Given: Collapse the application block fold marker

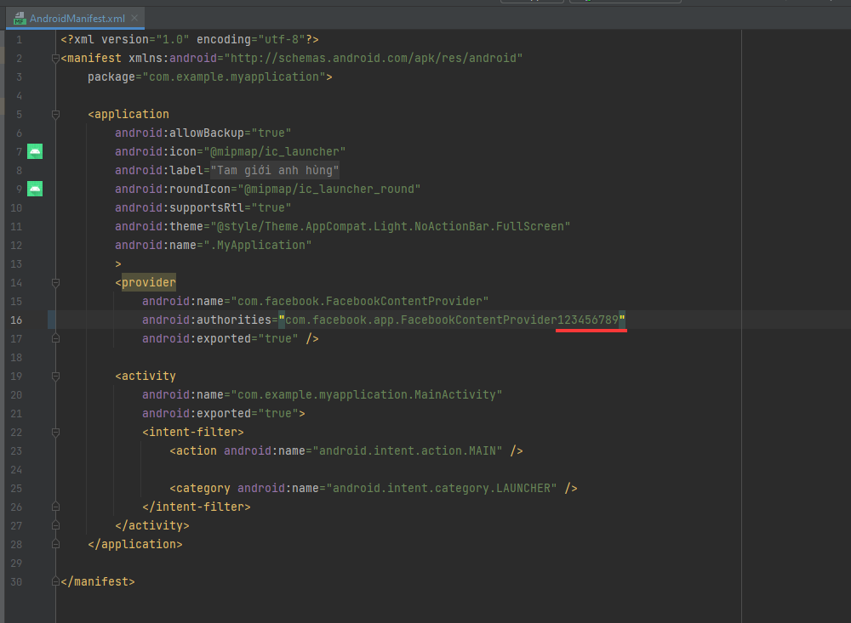Looking at the screenshot, I should click(x=55, y=115).
